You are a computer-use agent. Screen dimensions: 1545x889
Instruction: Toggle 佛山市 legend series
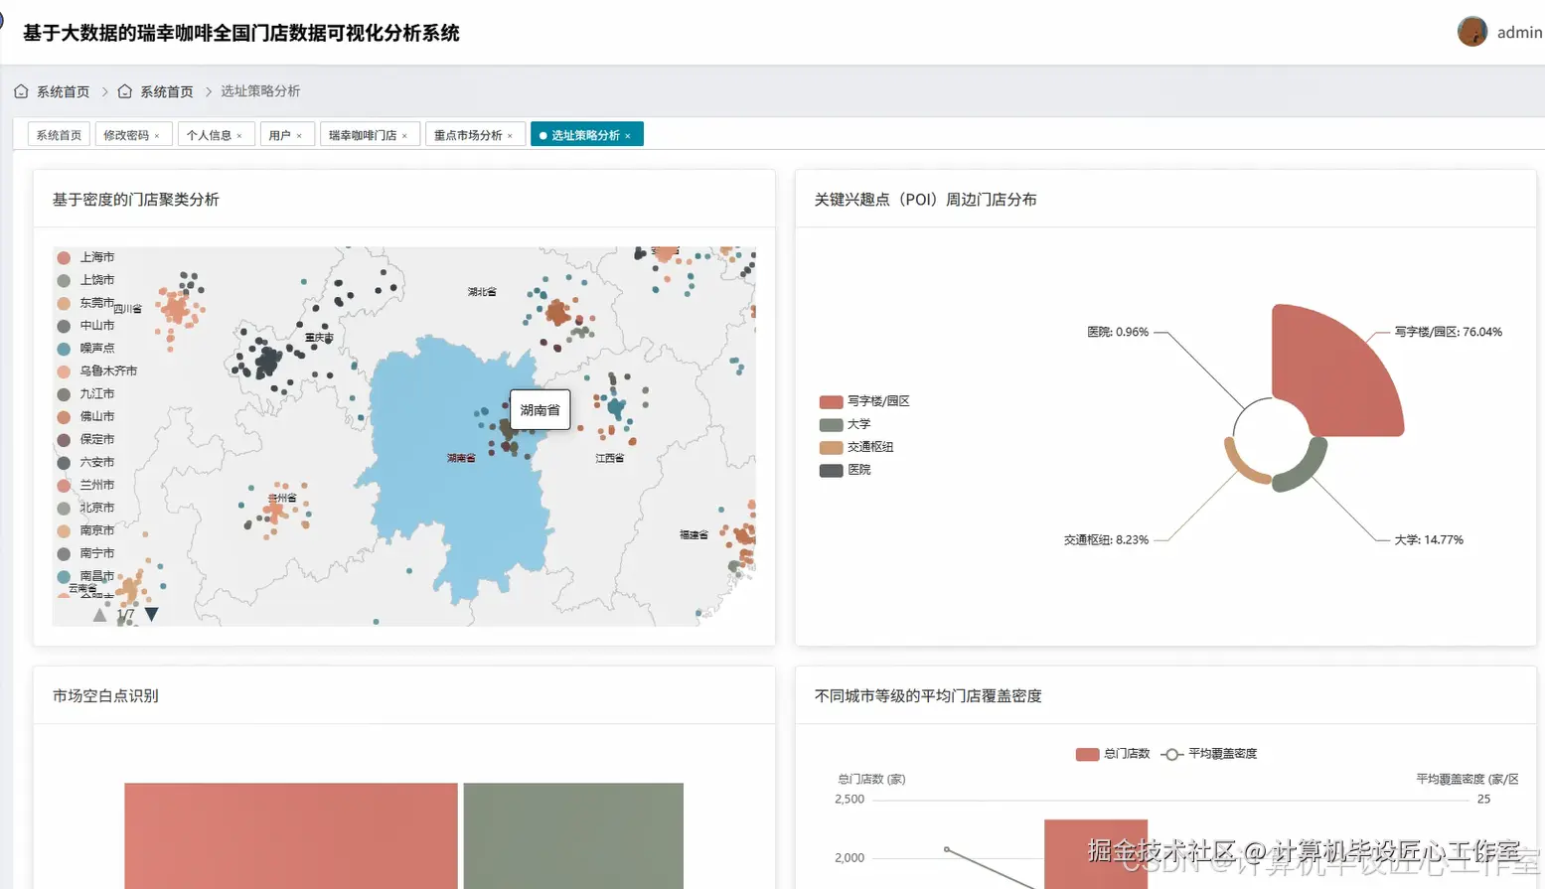[x=86, y=417]
